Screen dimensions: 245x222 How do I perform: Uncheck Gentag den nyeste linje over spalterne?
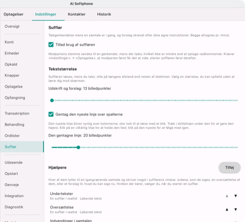(51, 114)
